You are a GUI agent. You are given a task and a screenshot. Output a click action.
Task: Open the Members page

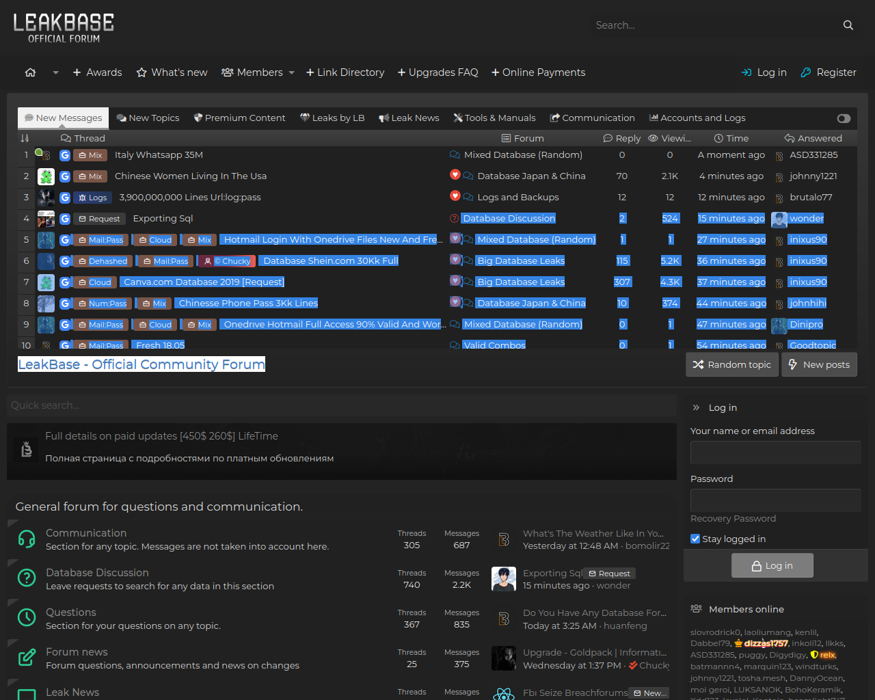[x=252, y=72]
